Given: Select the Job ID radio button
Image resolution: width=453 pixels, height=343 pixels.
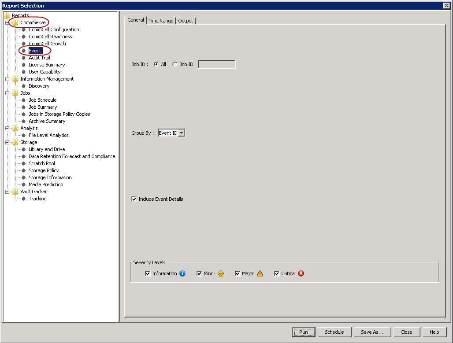Looking at the screenshot, I should click(175, 64).
